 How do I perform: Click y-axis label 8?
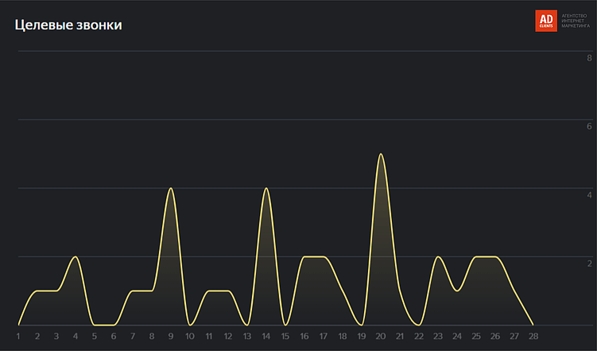(589, 58)
